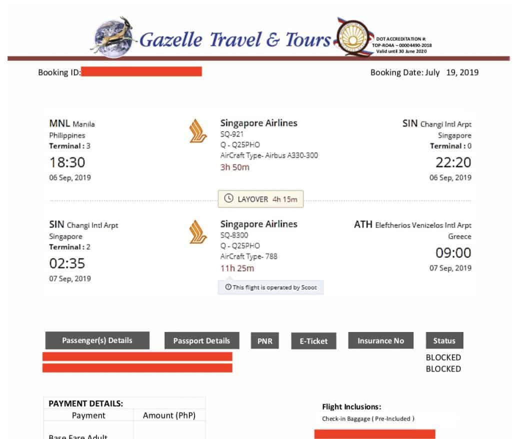Click the 18:30 Manila departure time
The width and height of the screenshot is (521, 439).
tap(67, 162)
